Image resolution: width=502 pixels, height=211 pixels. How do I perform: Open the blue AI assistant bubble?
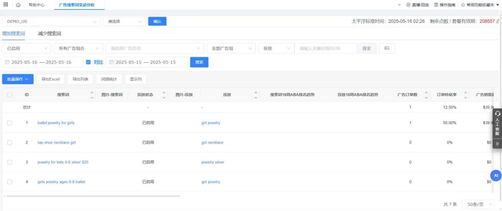pyautogui.click(x=496, y=176)
